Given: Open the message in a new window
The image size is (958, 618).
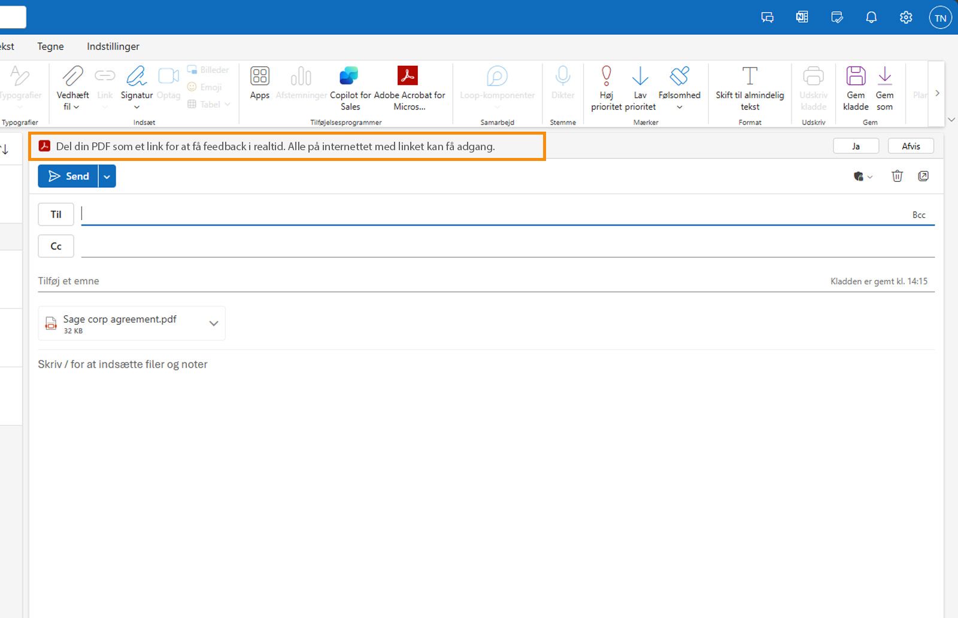Looking at the screenshot, I should pyautogui.click(x=924, y=176).
